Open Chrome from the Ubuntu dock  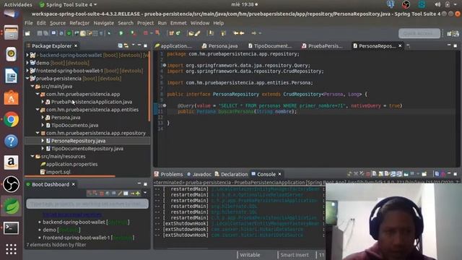(x=11, y=119)
